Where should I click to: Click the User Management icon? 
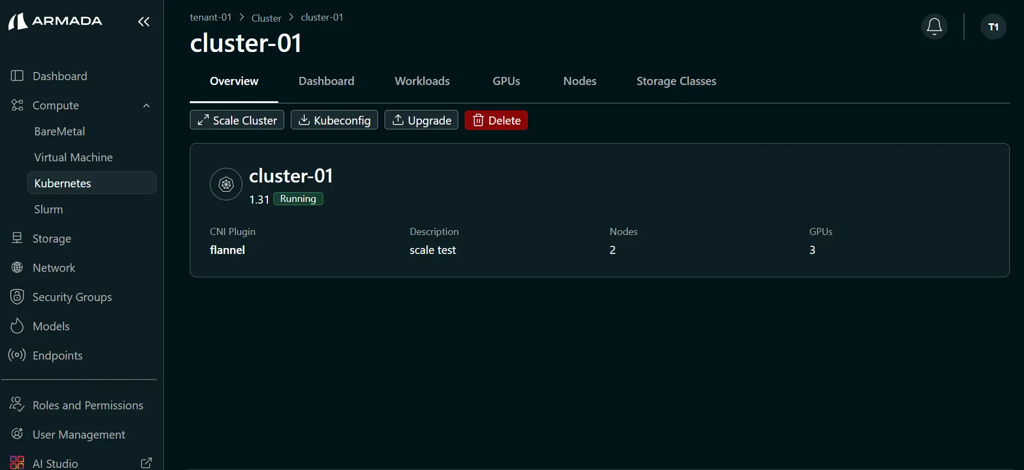click(x=17, y=434)
